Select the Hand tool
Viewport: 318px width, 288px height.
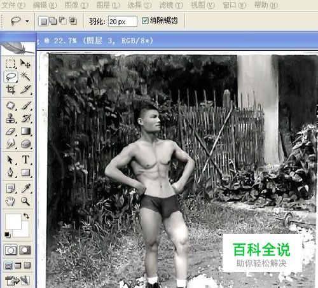(x=10, y=201)
